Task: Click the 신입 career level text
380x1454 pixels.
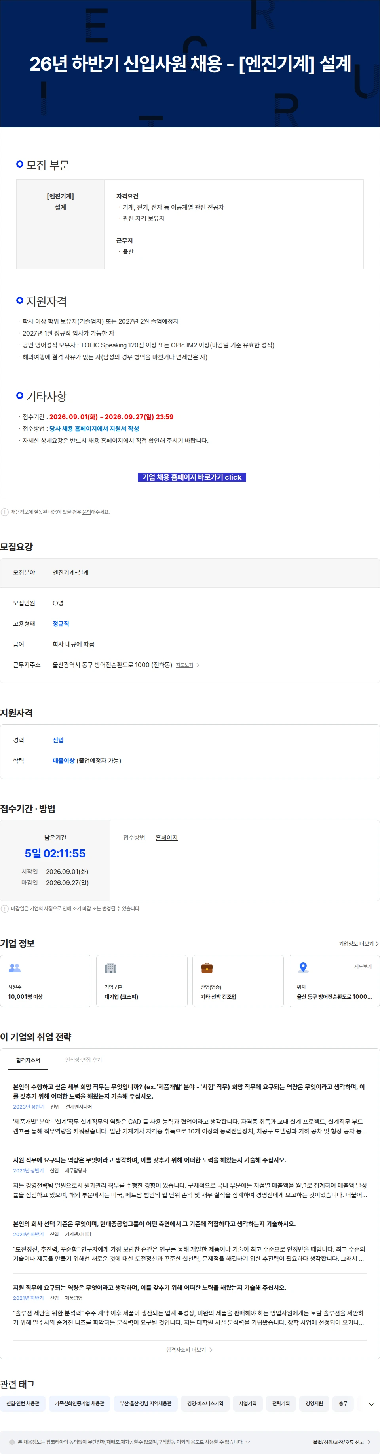Action: tap(58, 740)
